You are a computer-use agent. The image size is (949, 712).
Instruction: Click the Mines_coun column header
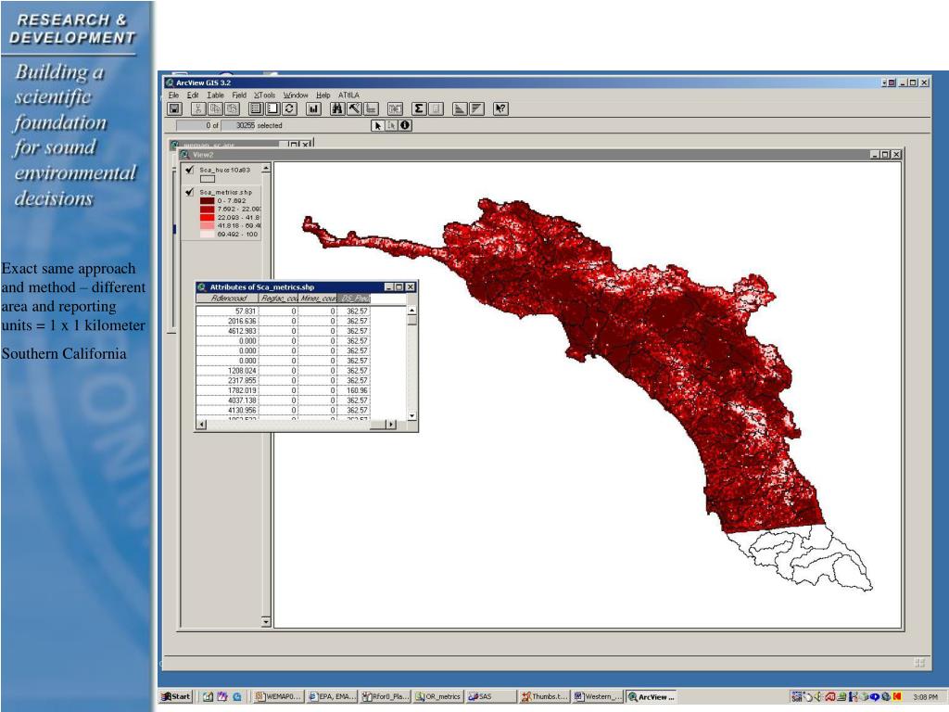318,299
